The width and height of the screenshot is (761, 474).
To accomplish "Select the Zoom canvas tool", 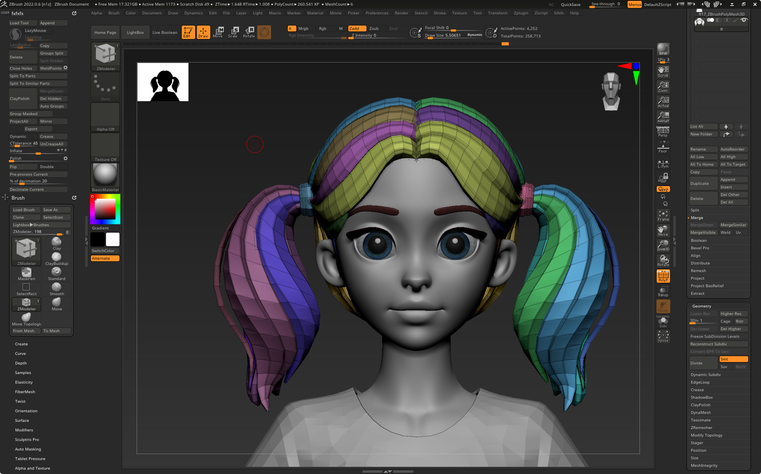I will (663, 87).
